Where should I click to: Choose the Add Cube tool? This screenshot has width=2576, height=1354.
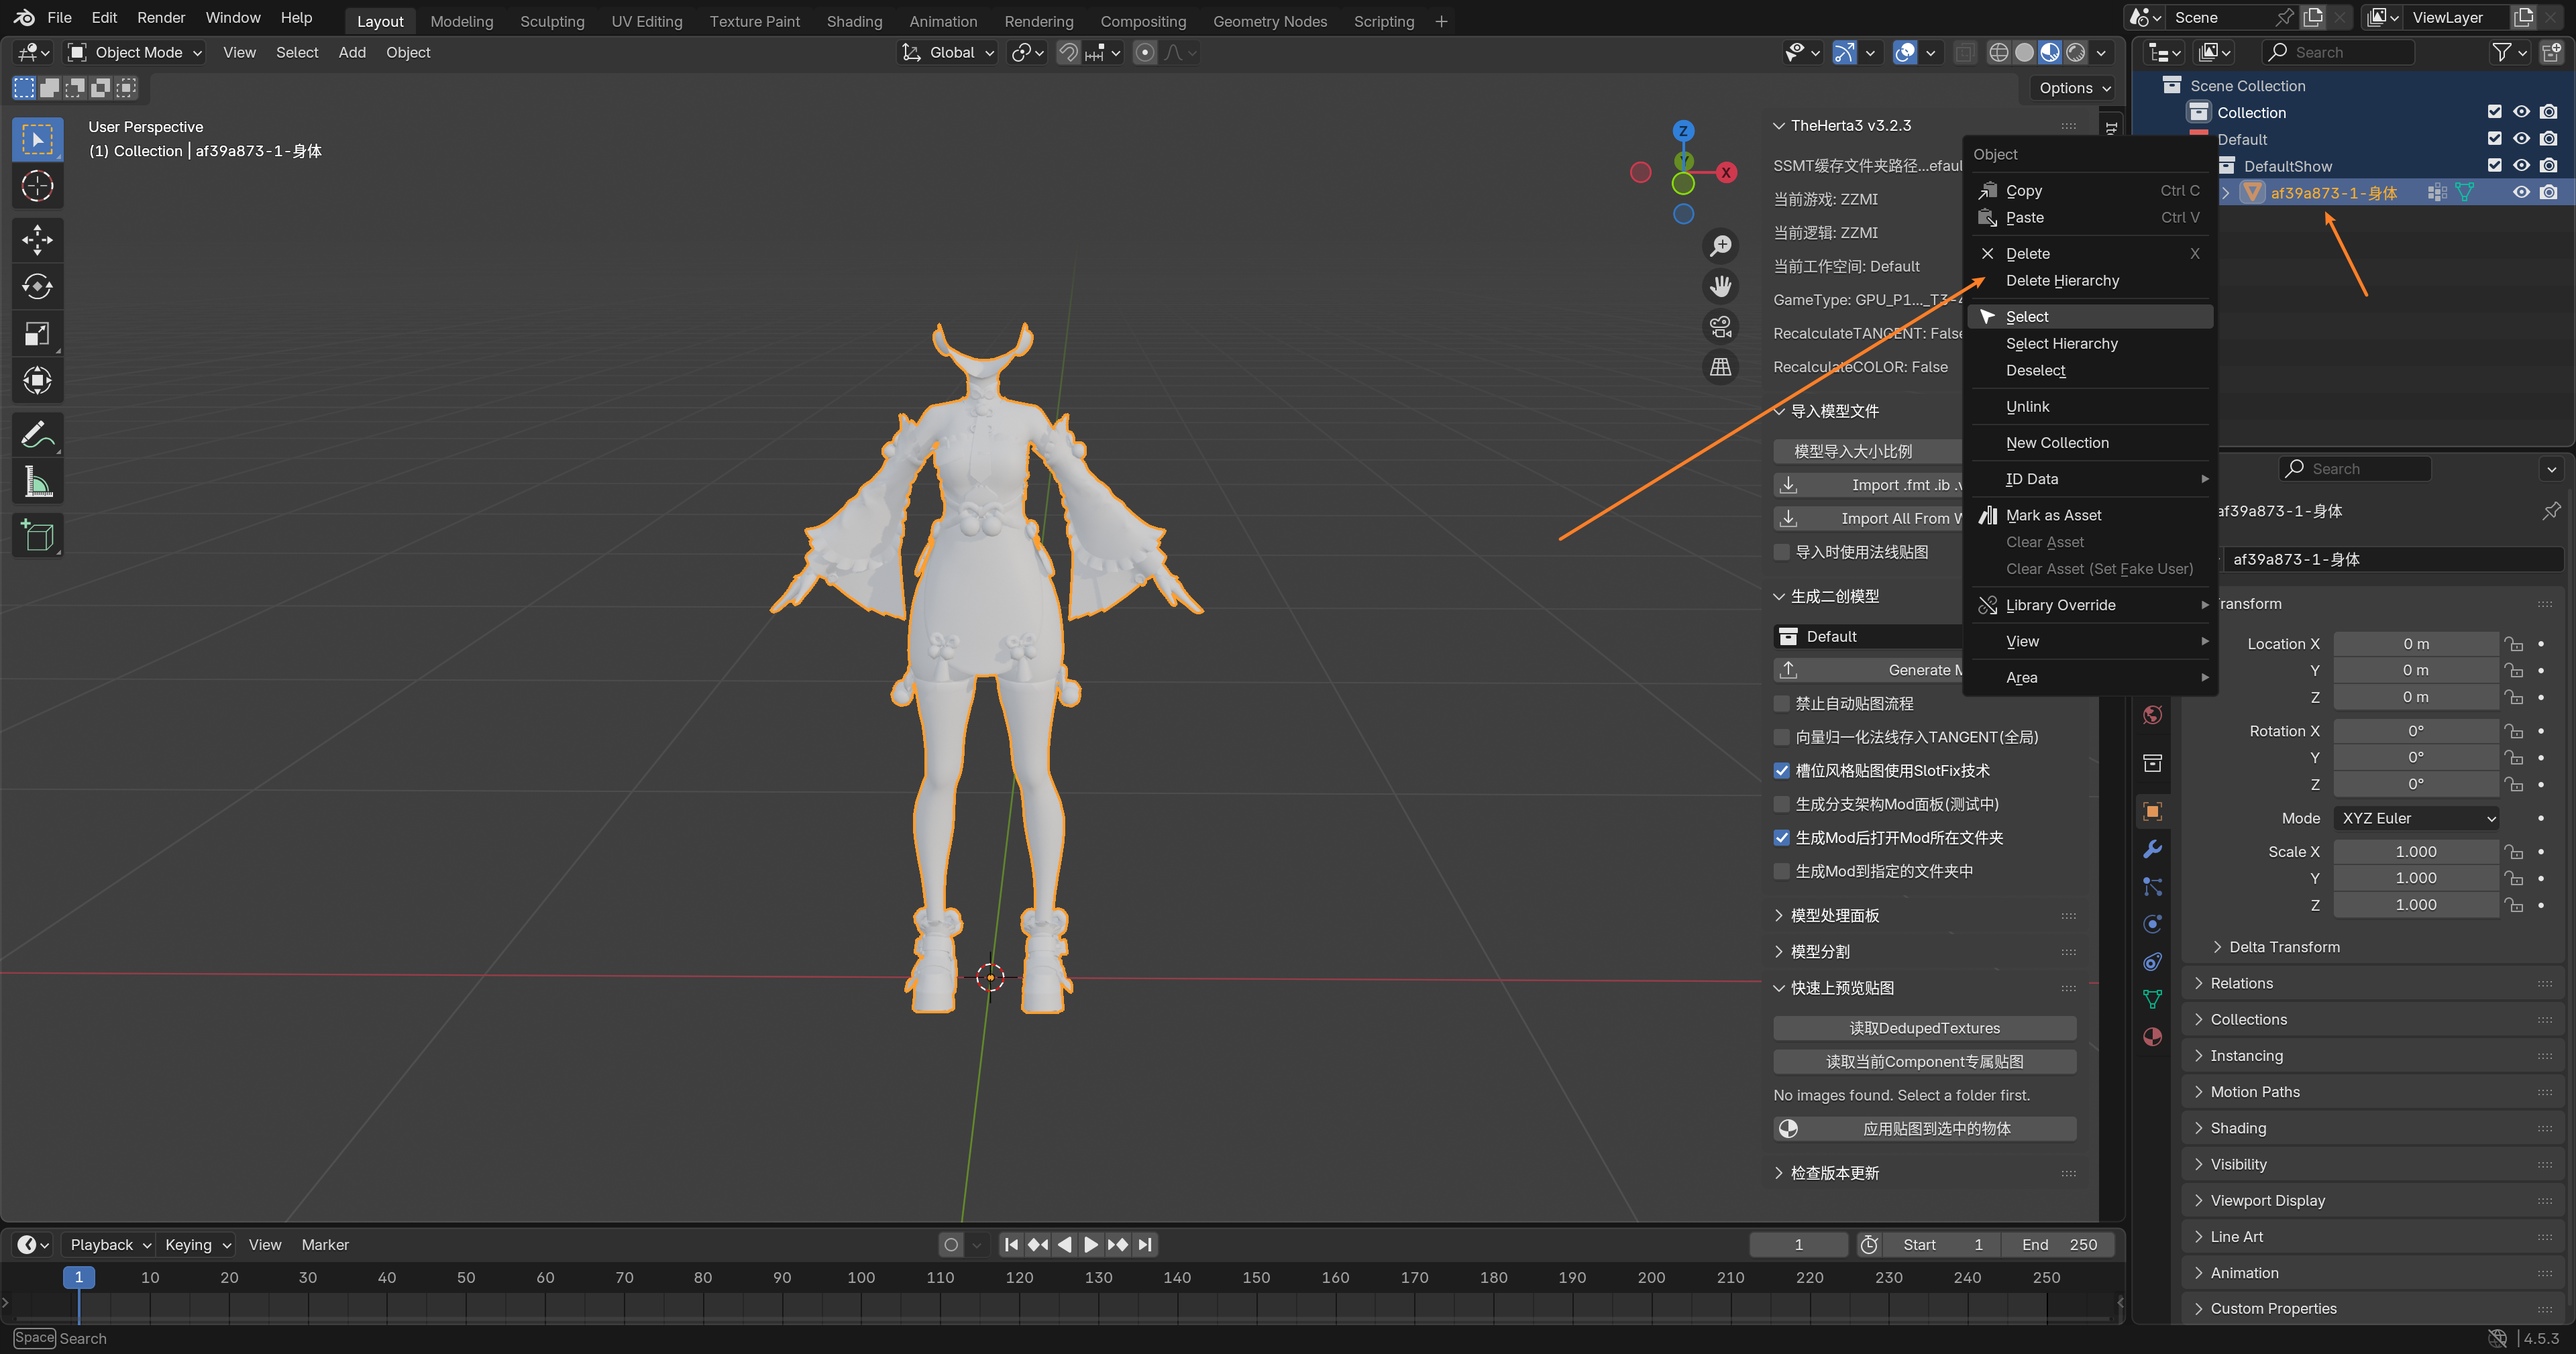coord(37,536)
